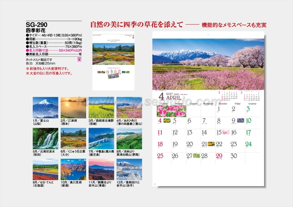Click the red holiday date 29
Screen dimensions: 293x207
(219, 156)
